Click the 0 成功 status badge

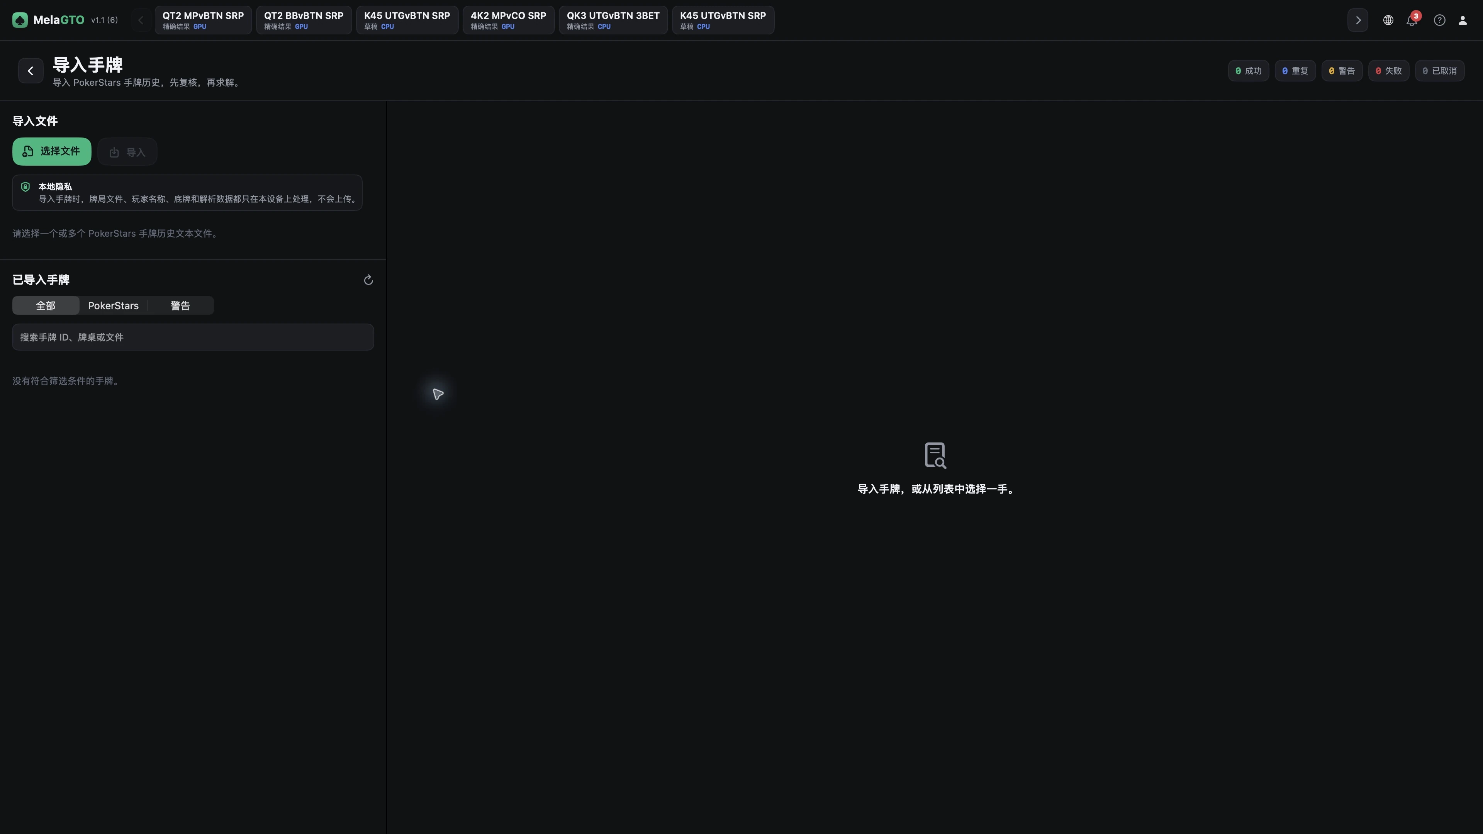pyautogui.click(x=1248, y=71)
